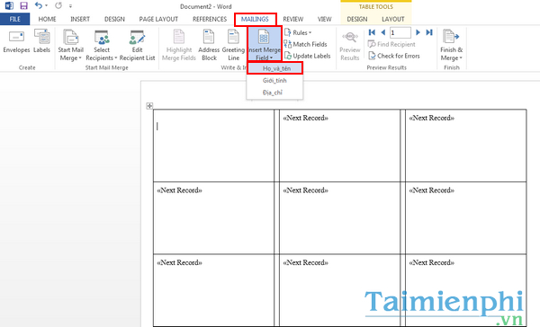Click Check for Errors
The width and height of the screenshot is (540, 327).
pos(394,56)
